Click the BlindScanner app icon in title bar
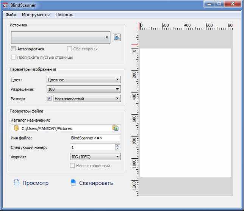The width and height of the screenshot is (244, 211). [x=6, y=5]
